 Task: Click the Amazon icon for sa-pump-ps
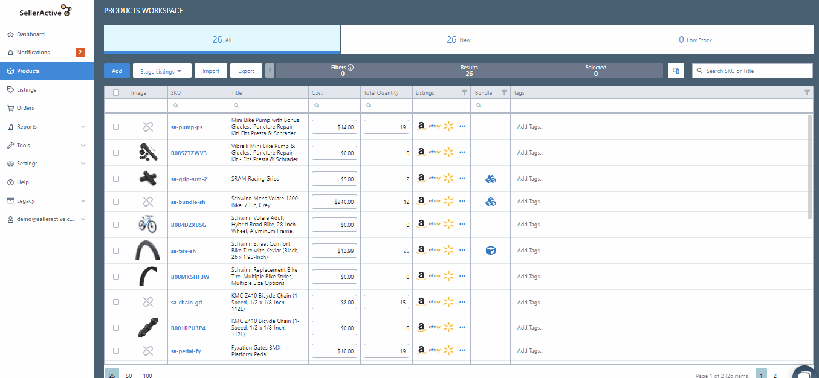pyautogui.click(x=421, y=127)
